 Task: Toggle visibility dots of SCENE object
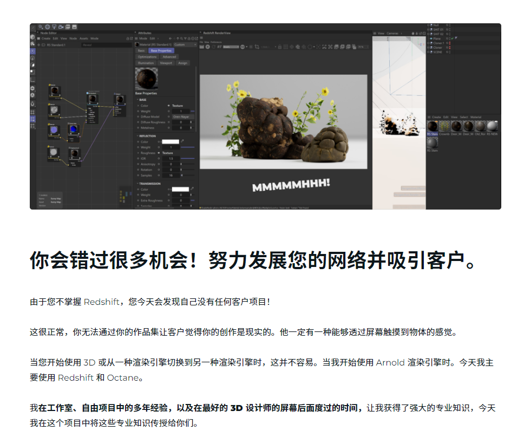pos(449,52)
